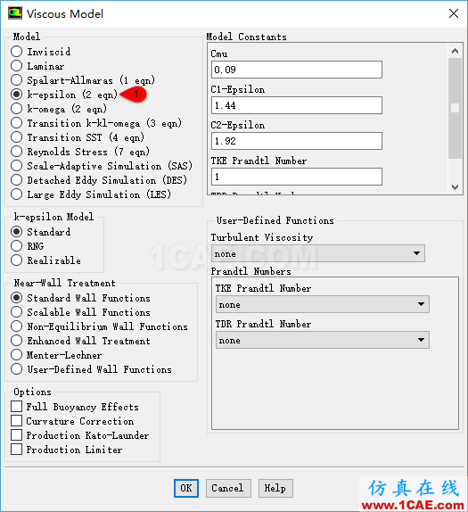
Task: Click the Model Constants scroll down arrow
Action: pyautogui.click(x=455, y=187)
